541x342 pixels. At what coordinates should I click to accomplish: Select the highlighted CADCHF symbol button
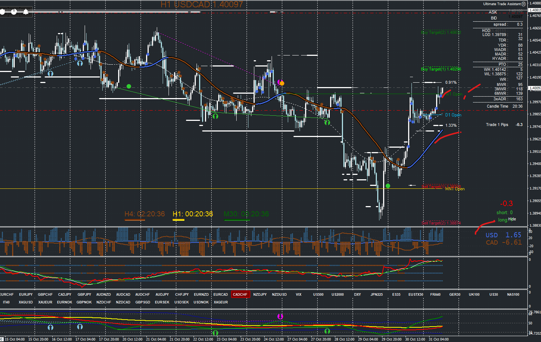pyautogui.click(x=240, y=294)
